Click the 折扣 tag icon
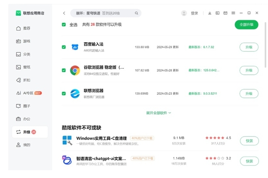The width and height of the screenshot is (268, 178). [x=18, y=80]
